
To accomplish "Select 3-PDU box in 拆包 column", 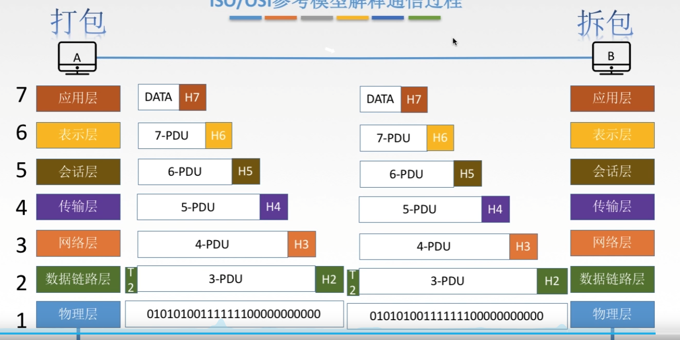I will click(448, 281).
